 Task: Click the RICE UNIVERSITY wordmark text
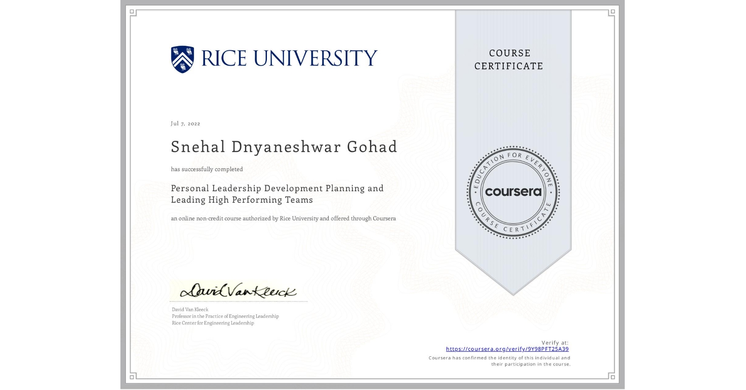(290, 58)
